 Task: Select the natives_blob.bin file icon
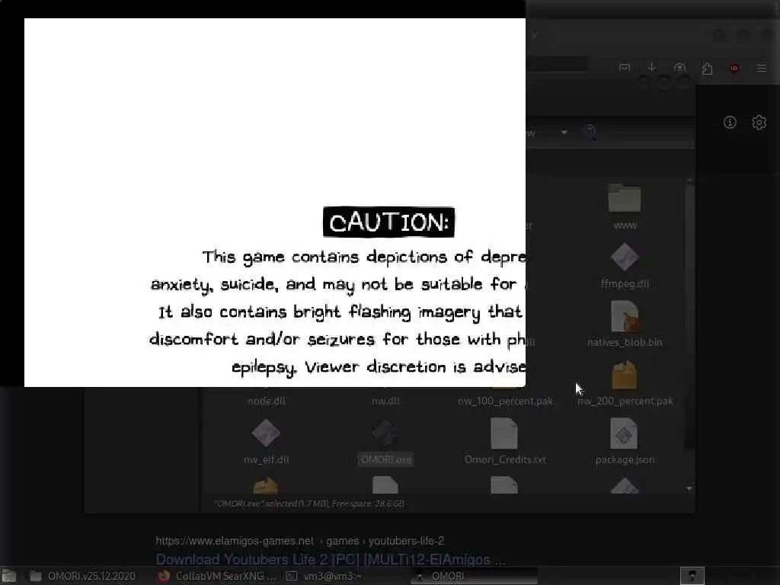625,316
